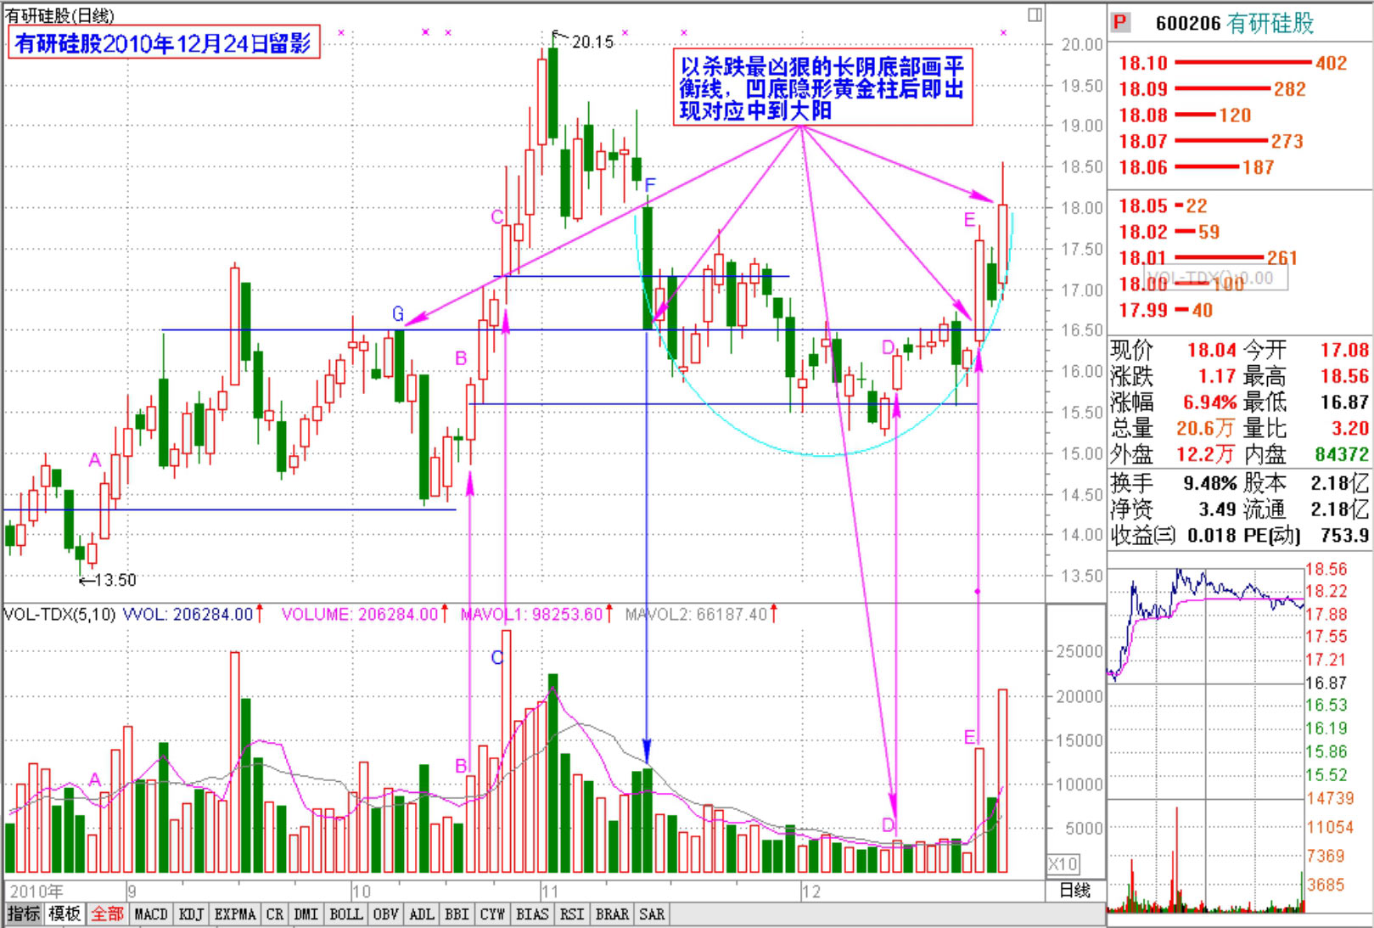Click the MAVOL1: 98253.60 readout

pyautogui.click(x=531, y=614)
